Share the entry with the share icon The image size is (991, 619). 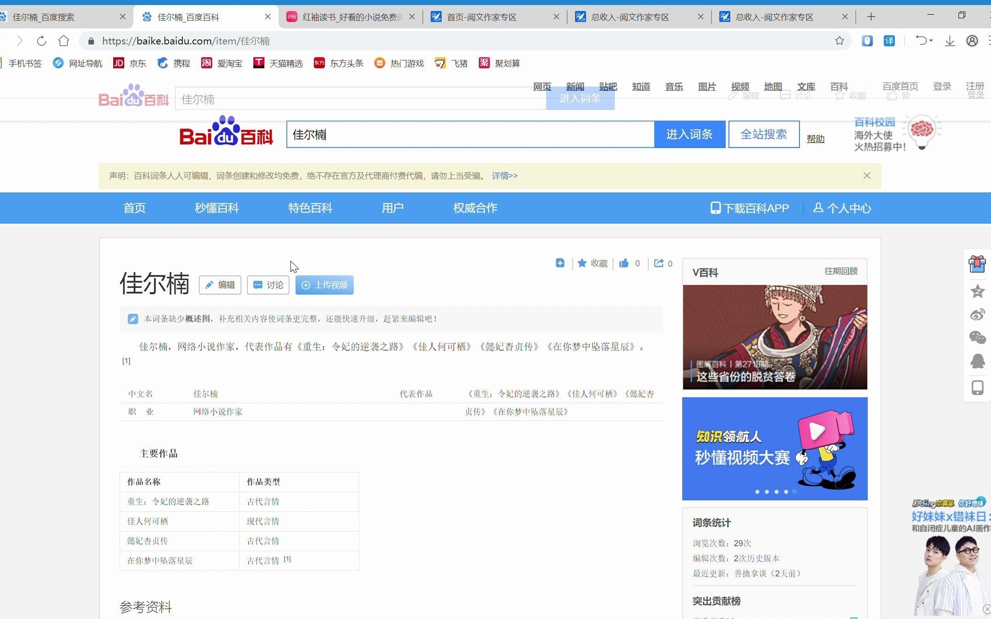click(659, 263)
